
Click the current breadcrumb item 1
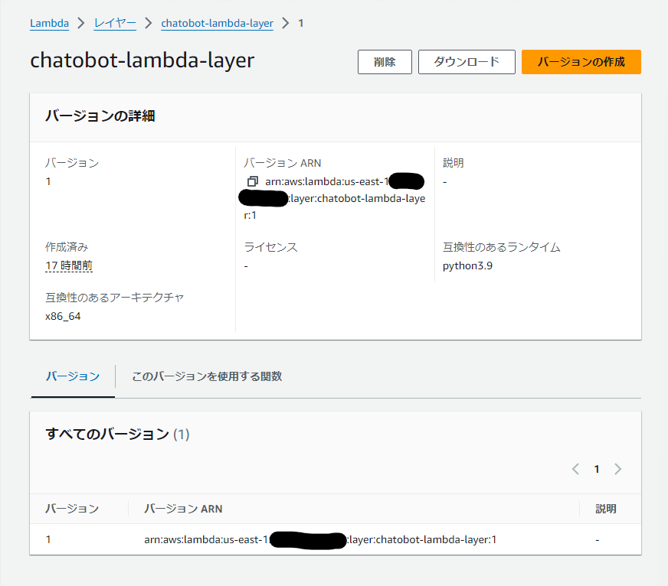(x=301, y=24)
